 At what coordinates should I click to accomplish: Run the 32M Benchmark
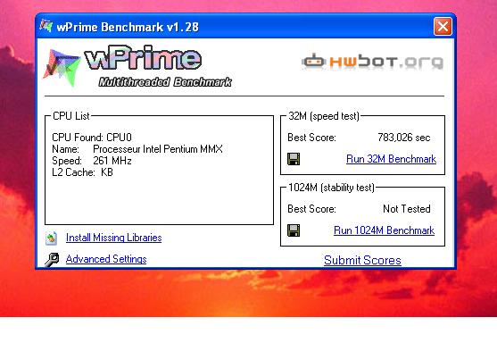click(x=391, y=159)
